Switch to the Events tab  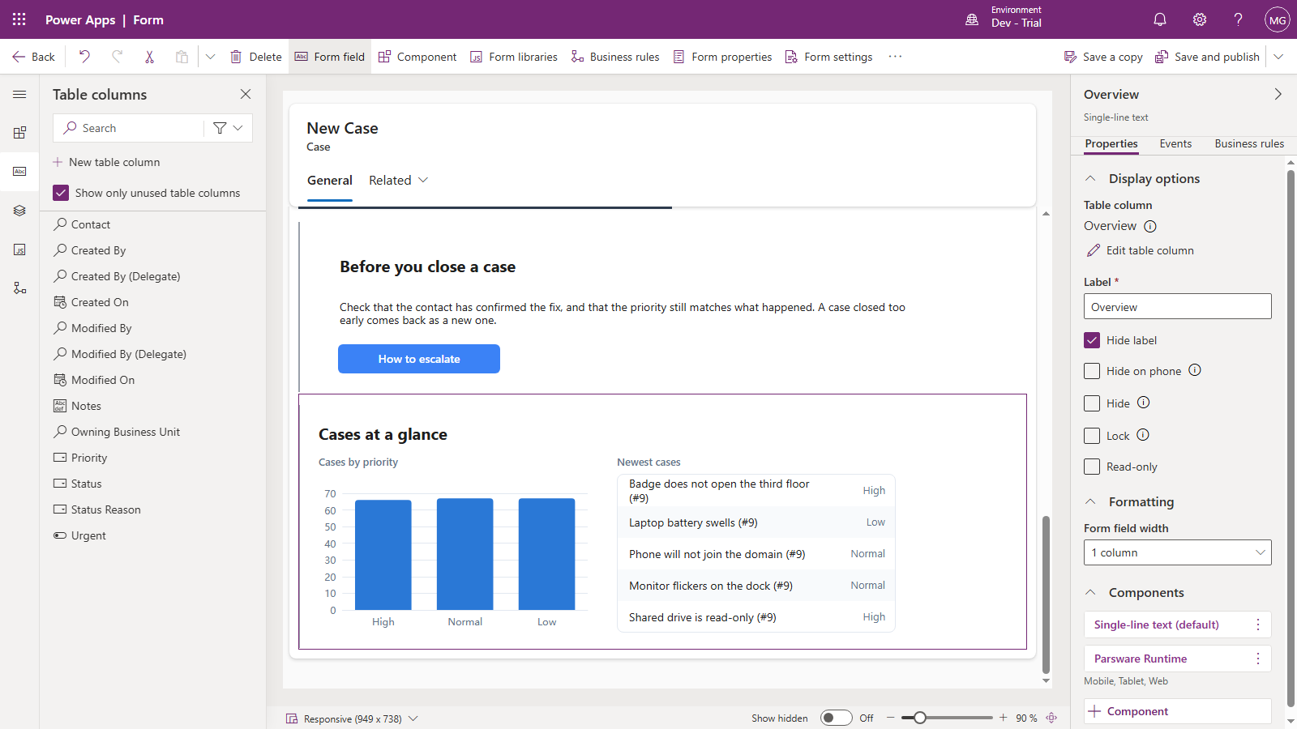pyautogui.click(x=1175, y=143)
